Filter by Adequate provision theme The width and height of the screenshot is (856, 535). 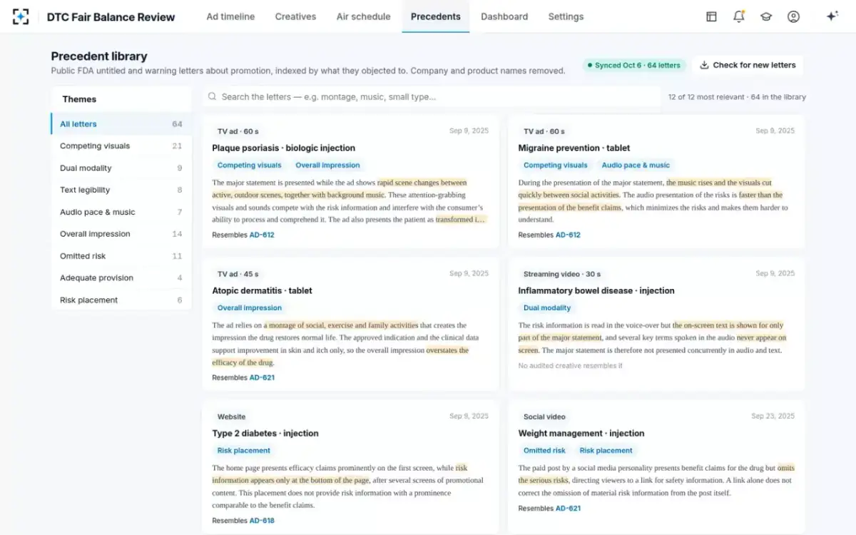point(121,278)
